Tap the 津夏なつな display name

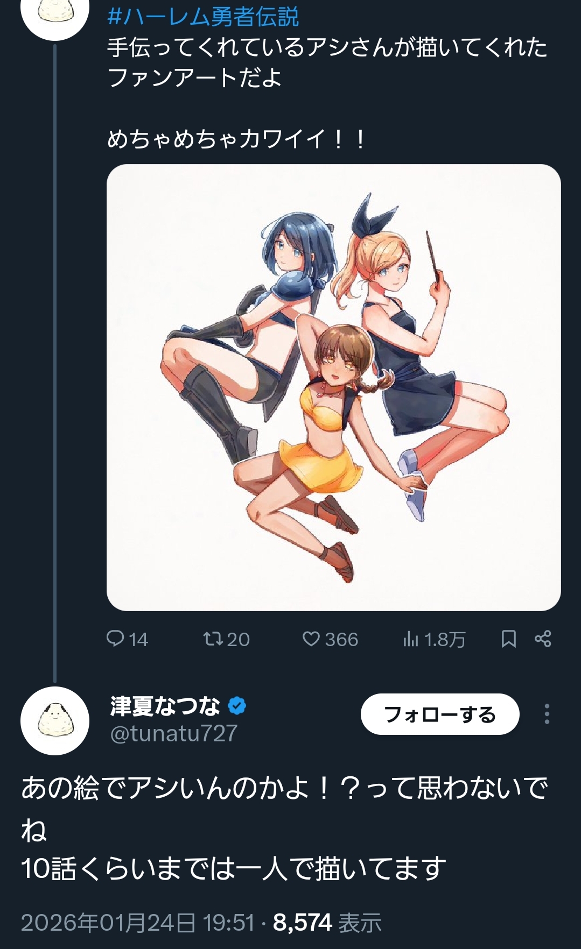click(x=165, y=706)
